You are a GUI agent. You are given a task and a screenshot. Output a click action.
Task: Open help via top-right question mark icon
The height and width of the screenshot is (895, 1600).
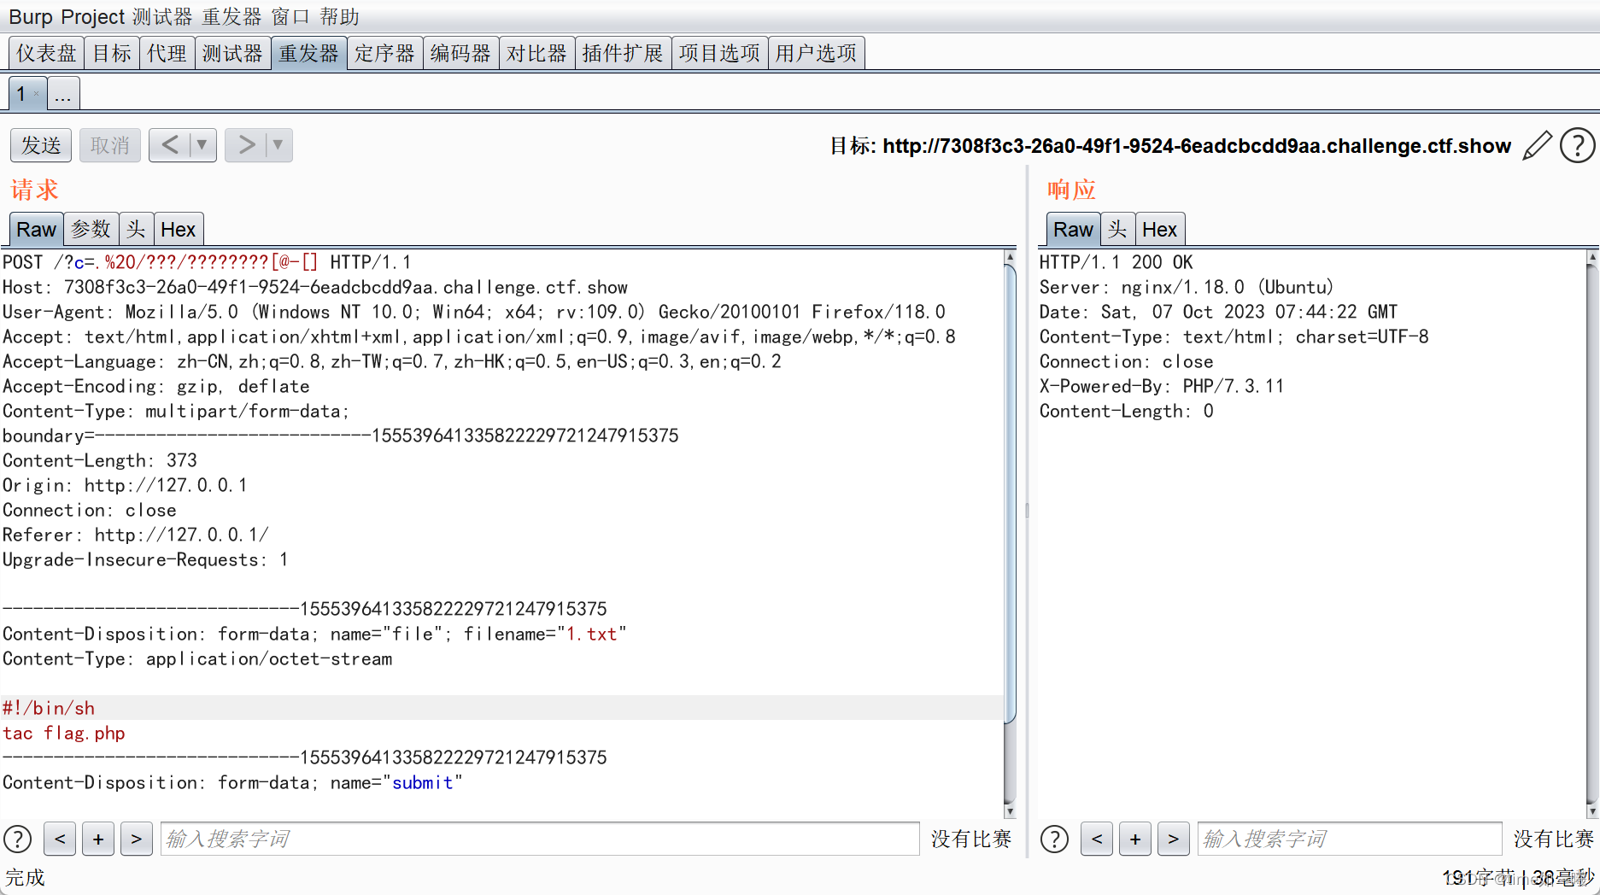point(1577,145)
